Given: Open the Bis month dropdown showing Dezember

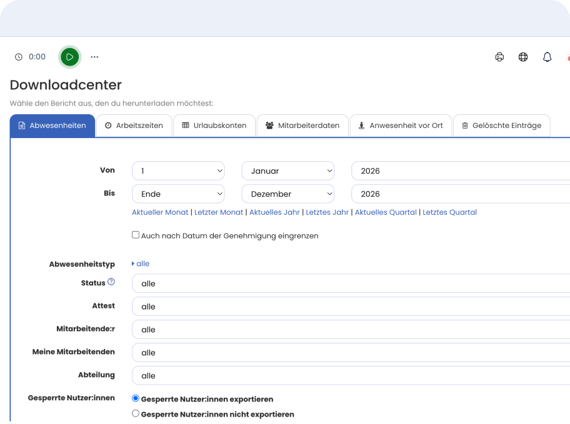Looking at the screenshot, I should tap(288, 194).
